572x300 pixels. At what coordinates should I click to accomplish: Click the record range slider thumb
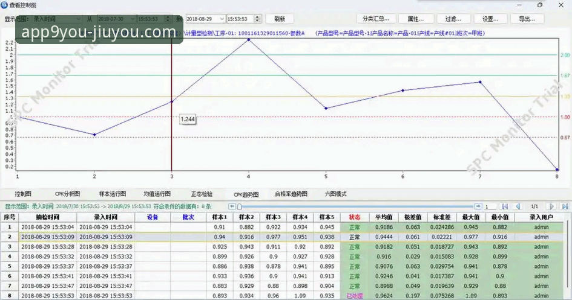(240, 206)
